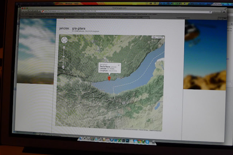Click Report a map error link

point(155,130)
